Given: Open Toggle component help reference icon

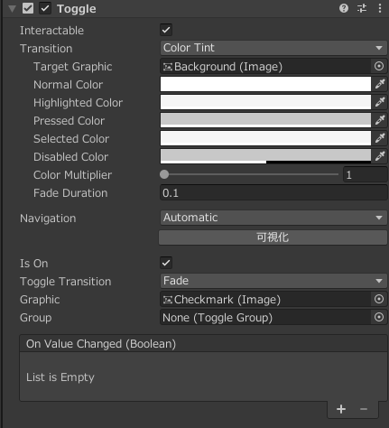Looking at the screenshot, I should point(344,8).
